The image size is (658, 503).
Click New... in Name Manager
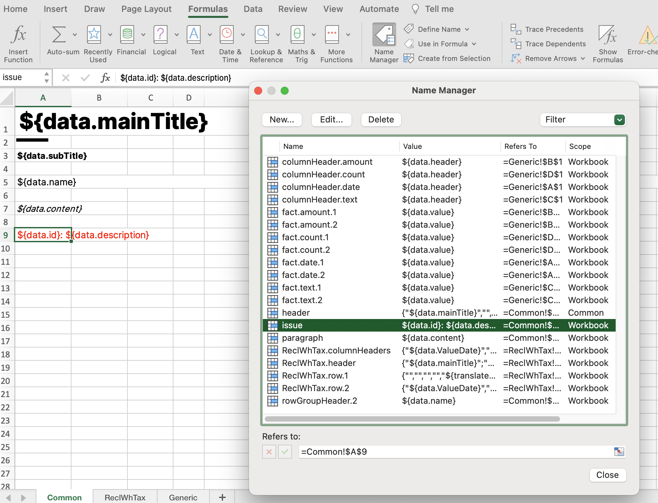[282, 119]
